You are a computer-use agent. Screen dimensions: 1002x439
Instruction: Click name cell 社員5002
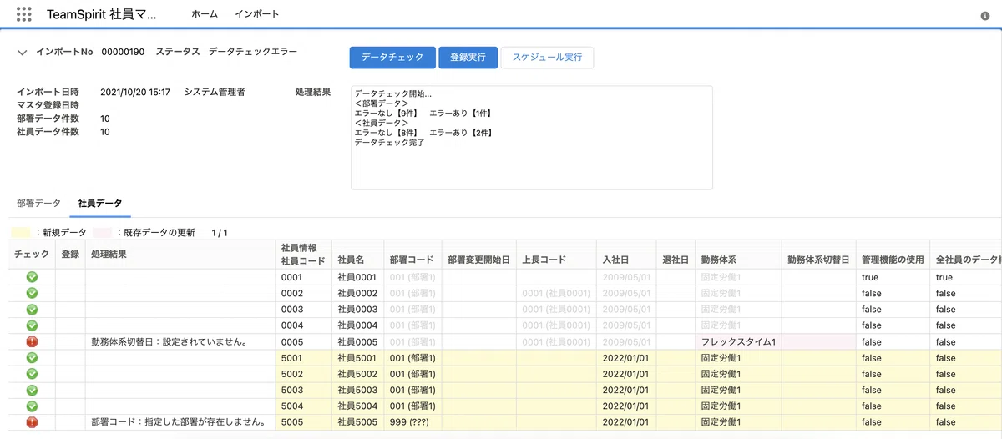click(x=357, y=374)
